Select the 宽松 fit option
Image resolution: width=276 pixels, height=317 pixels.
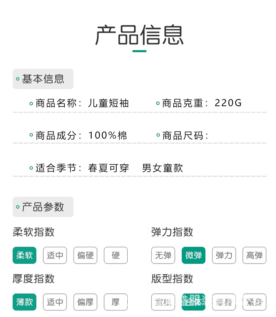click(x=163, y=302)
